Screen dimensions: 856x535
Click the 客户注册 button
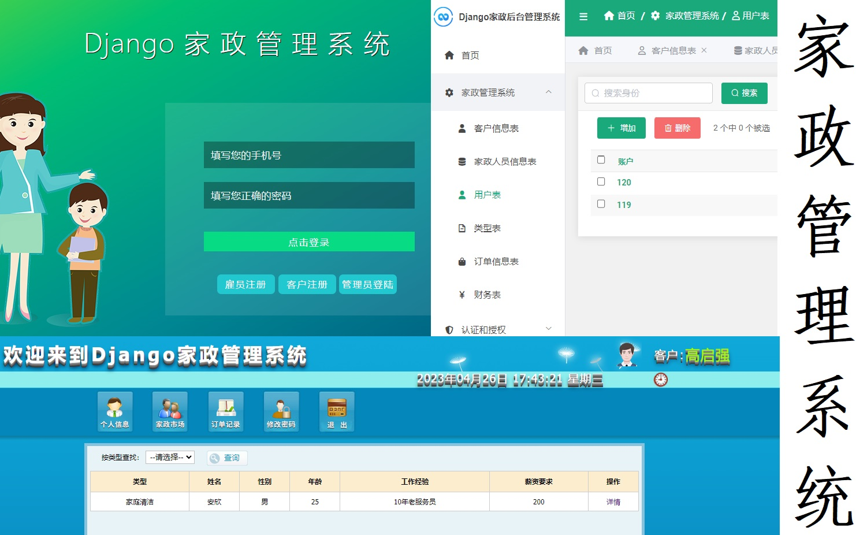point(307,284)
